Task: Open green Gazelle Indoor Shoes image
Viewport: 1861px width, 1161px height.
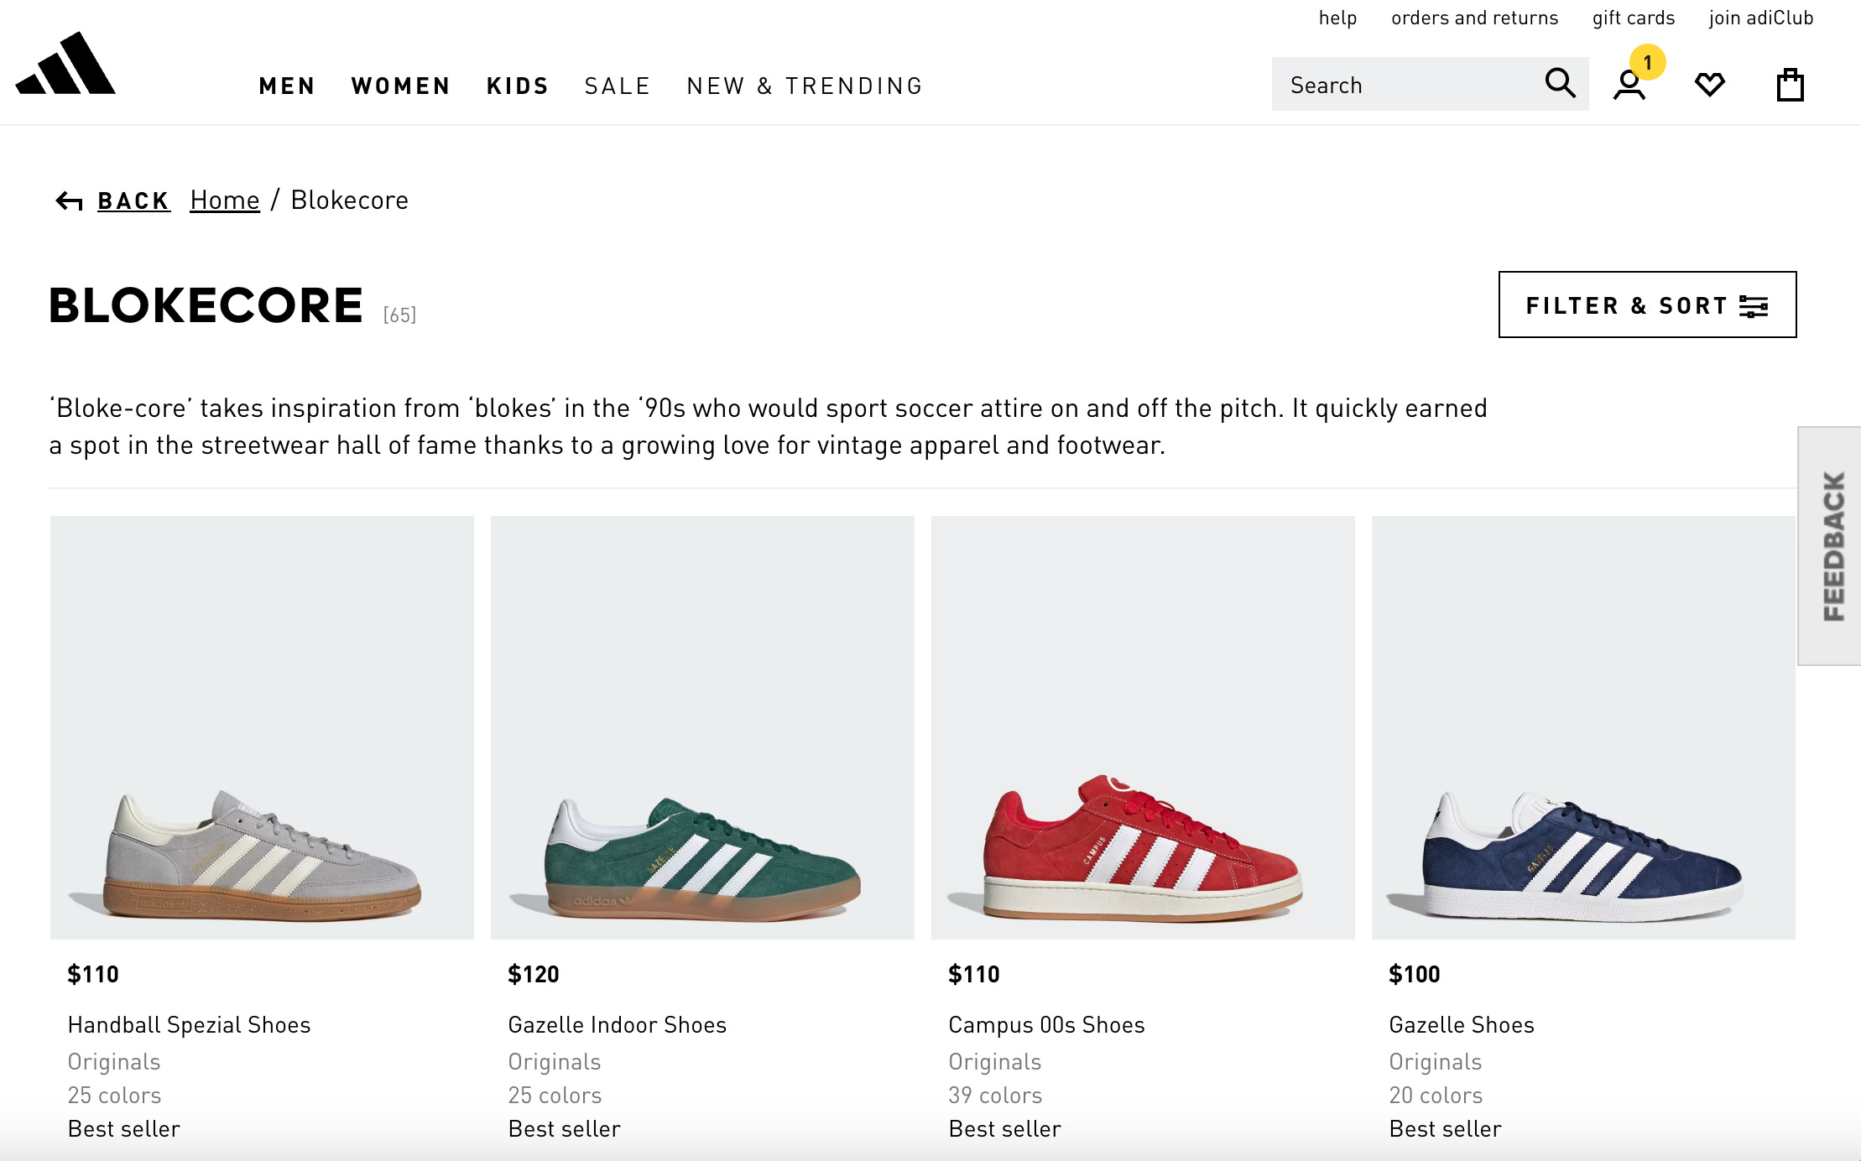Action: coord(702,727)
